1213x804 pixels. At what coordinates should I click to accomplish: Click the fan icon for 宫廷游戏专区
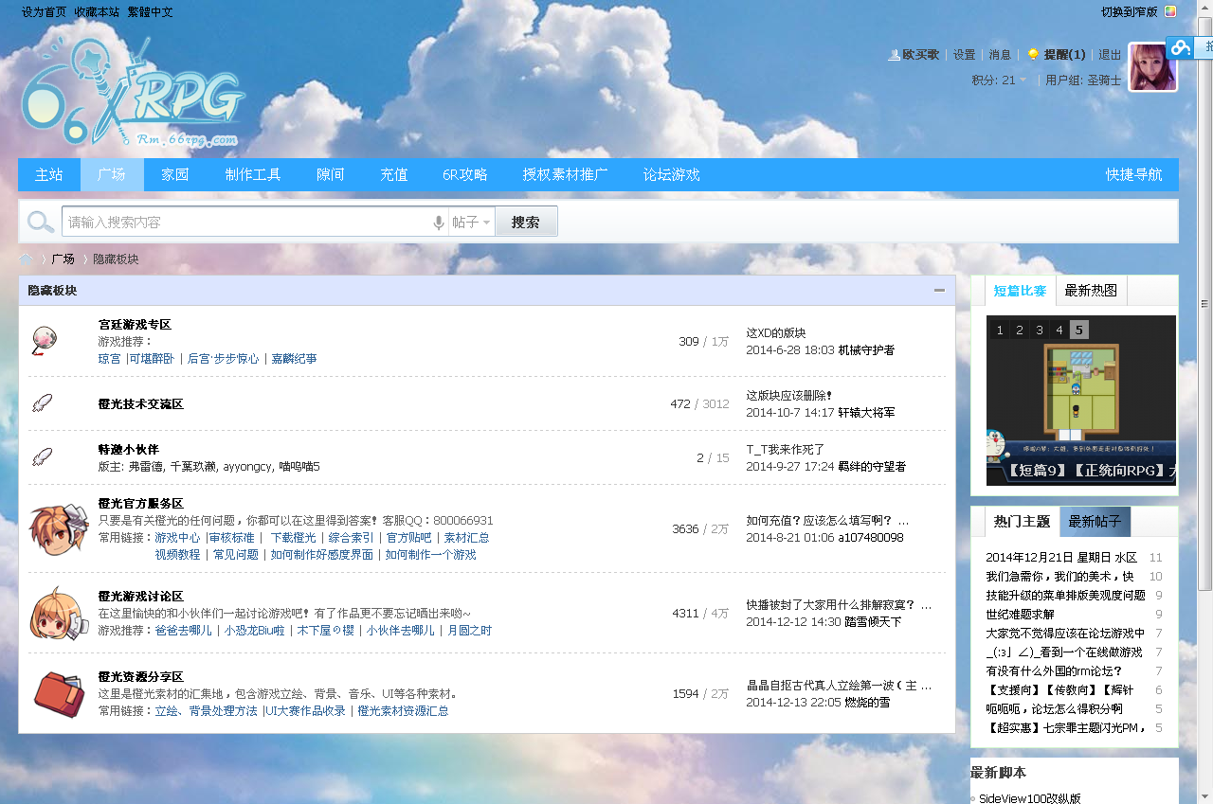click(44, 341)
